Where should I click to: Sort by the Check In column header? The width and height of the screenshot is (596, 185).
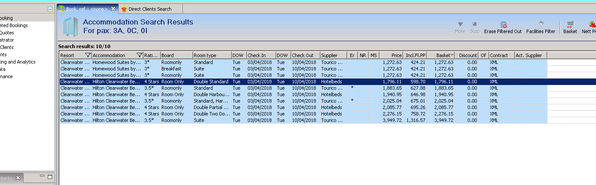coord(261,55)
